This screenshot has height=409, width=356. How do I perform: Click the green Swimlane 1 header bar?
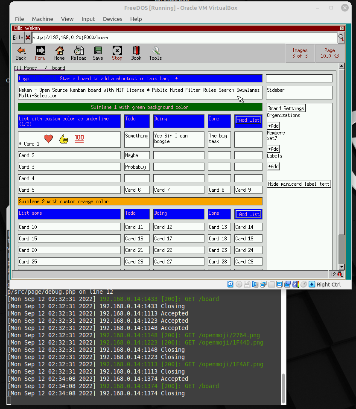click(x=140, y=107)
